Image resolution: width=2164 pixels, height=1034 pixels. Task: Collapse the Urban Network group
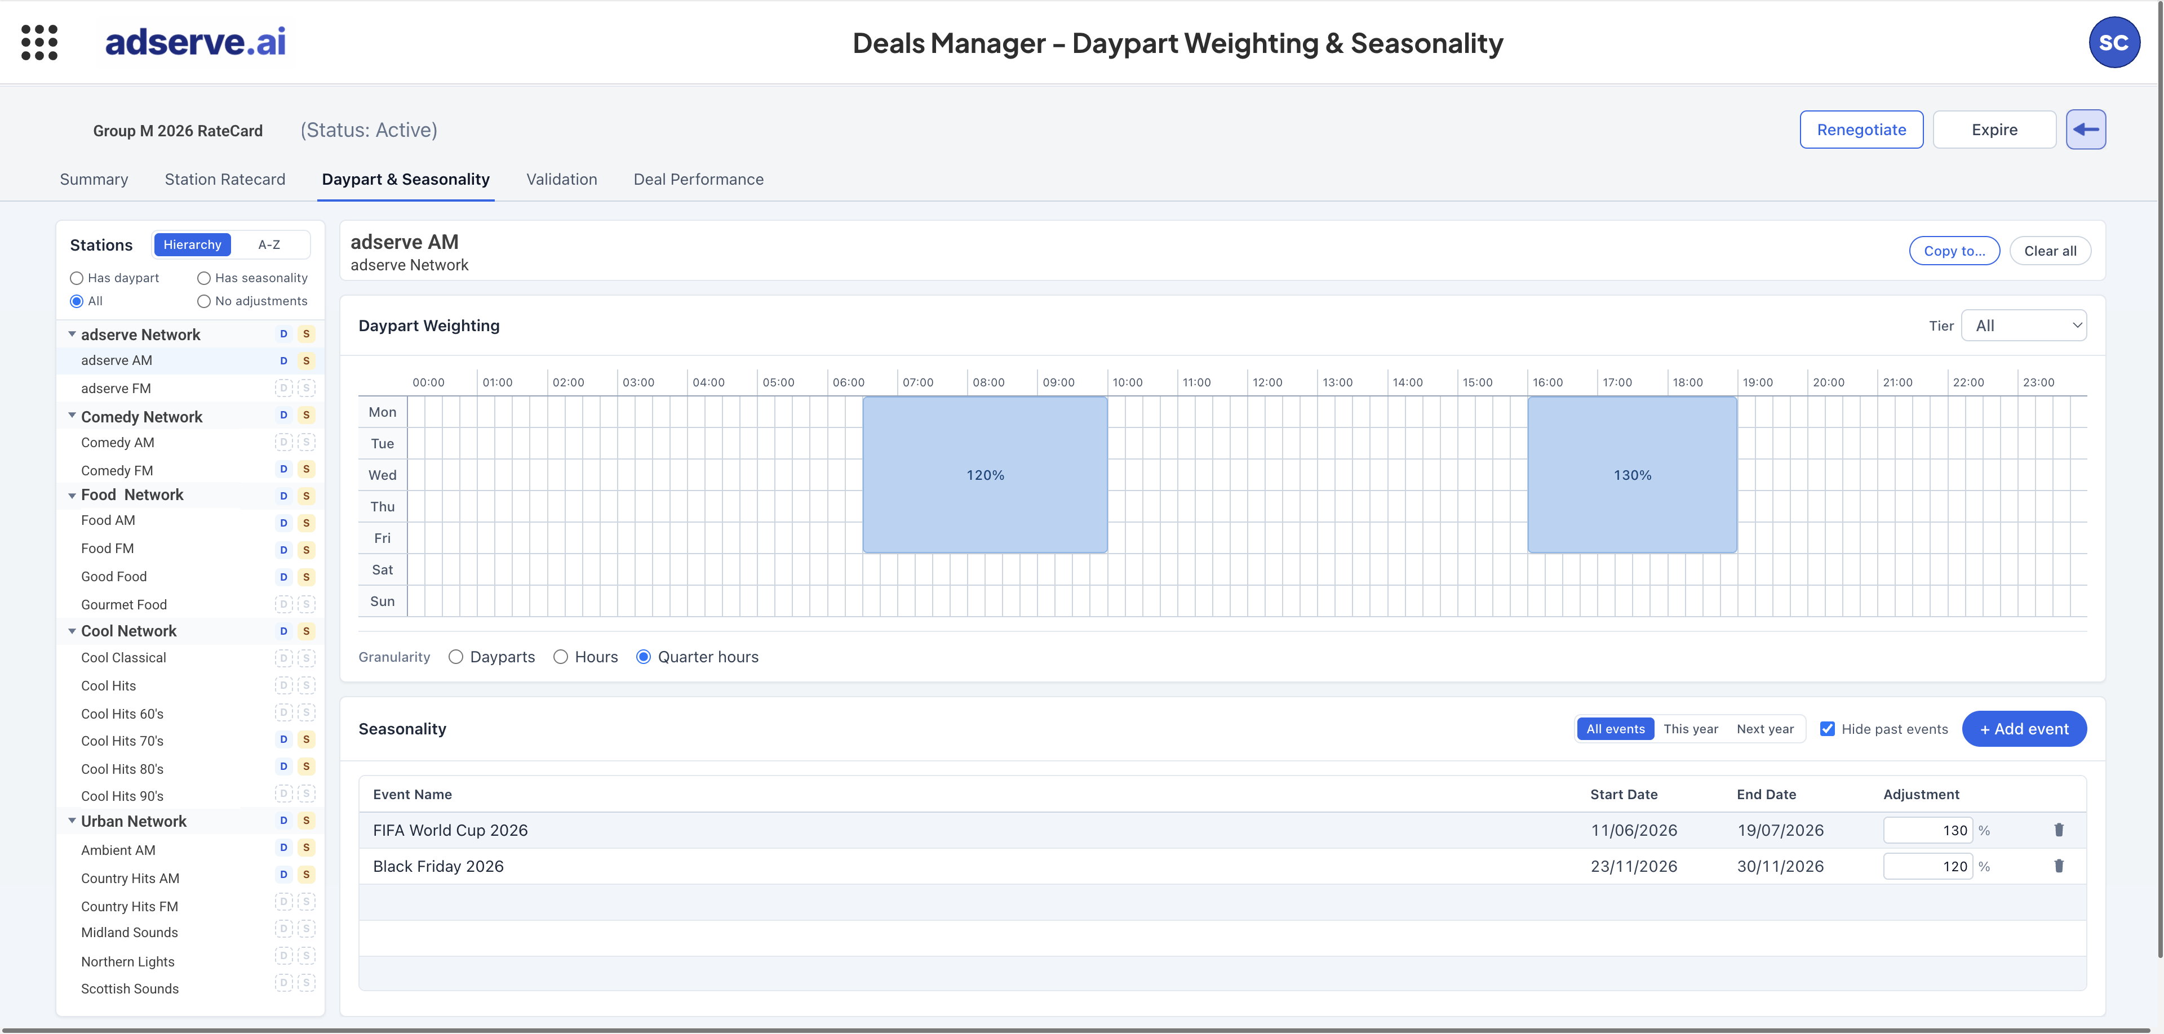(72, 821)
